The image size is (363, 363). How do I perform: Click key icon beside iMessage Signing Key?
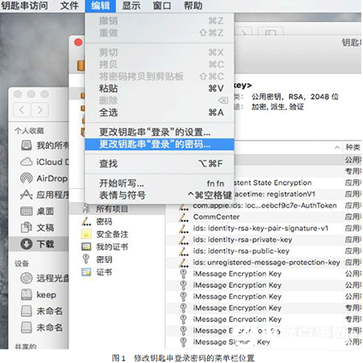tap(184, 342)
